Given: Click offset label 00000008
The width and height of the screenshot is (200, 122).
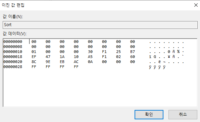Looking at the screenshot, I should (x=13, y=47).
